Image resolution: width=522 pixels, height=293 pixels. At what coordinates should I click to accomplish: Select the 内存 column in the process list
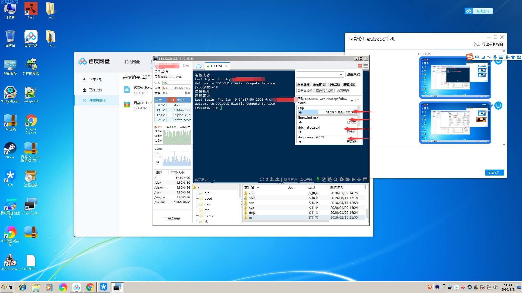pyautogui.click(x=160, y=100)
